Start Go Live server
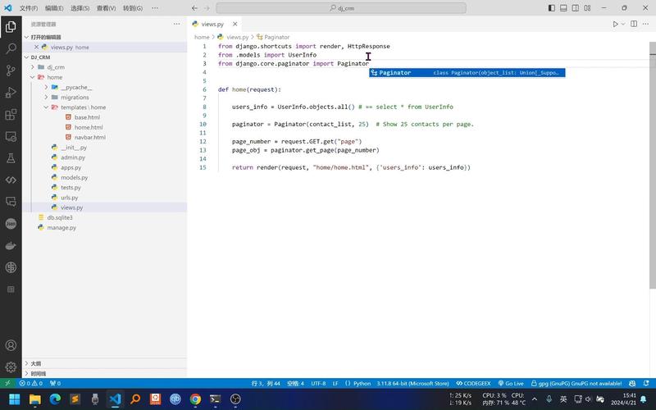This screenshot has width=656, height=410. (x=511, y=383)
